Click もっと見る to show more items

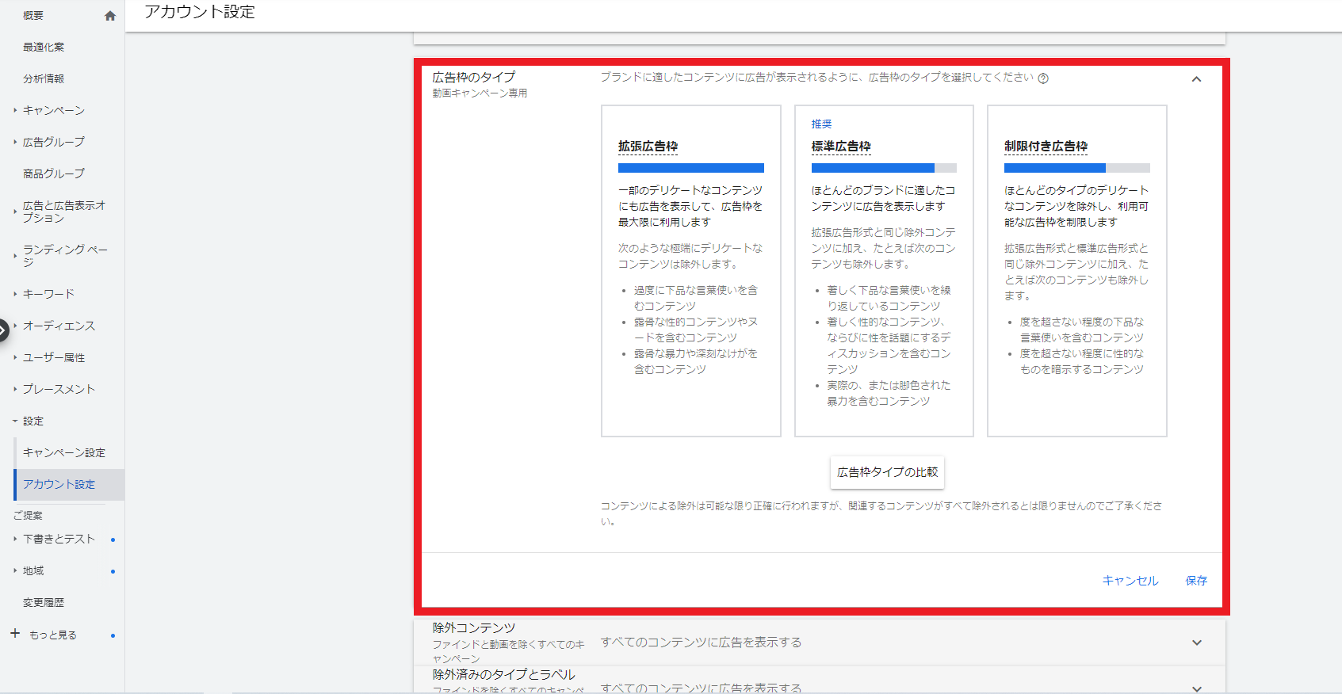pos(53,635)
